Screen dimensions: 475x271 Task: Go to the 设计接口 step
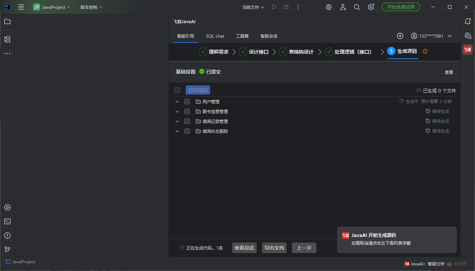[x=253, y=52]
